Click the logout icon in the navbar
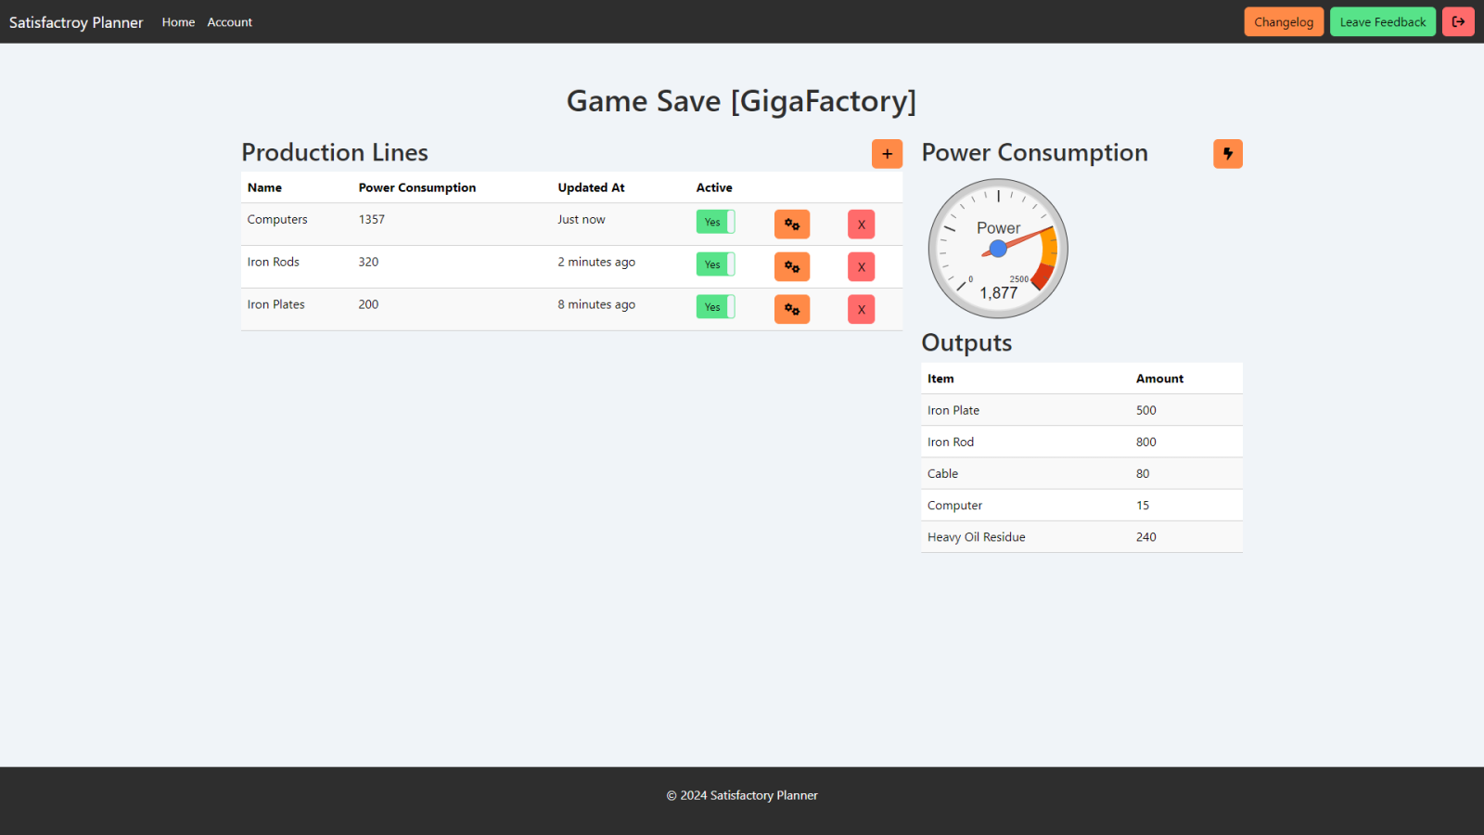Viewport: 1484px width, 835px height. click(x=1458, y=20)
